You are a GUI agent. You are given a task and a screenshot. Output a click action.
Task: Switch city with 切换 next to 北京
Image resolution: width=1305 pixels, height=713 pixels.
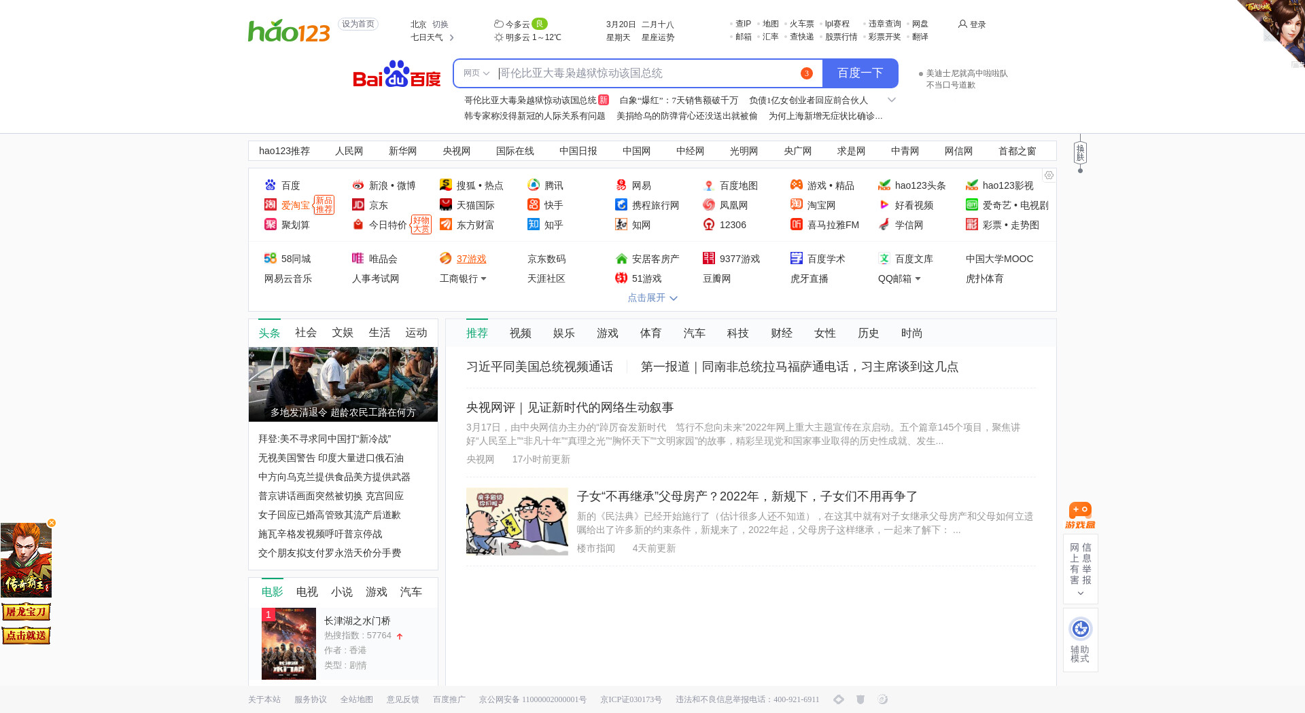pos(440,24)
